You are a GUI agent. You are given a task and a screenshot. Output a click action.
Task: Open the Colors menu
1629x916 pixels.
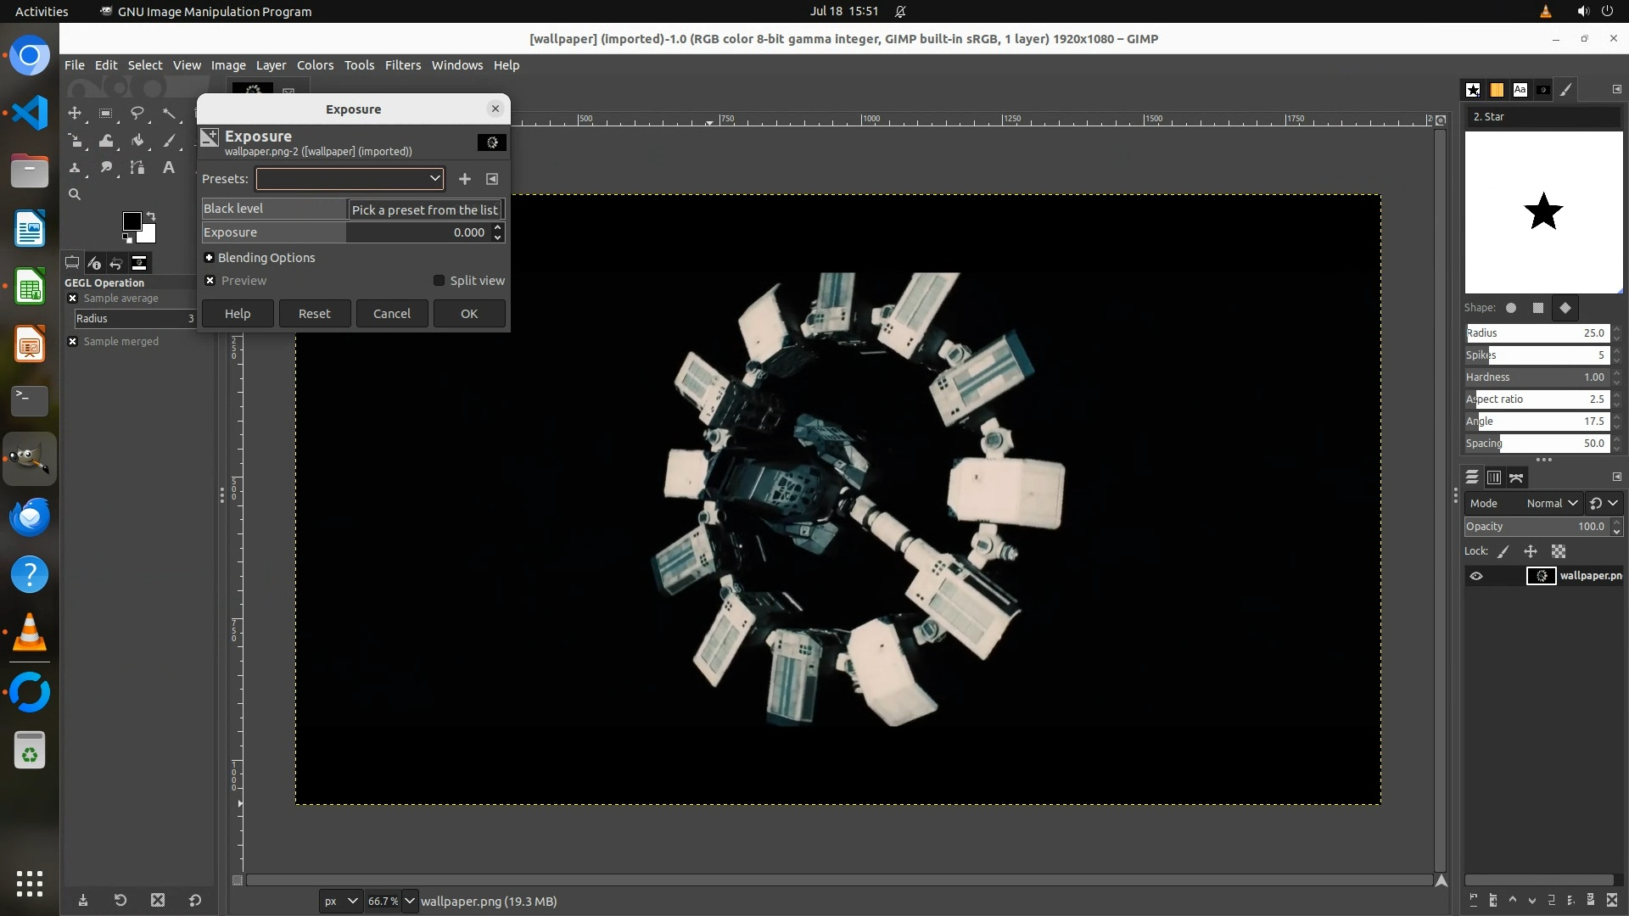[315, 65]
